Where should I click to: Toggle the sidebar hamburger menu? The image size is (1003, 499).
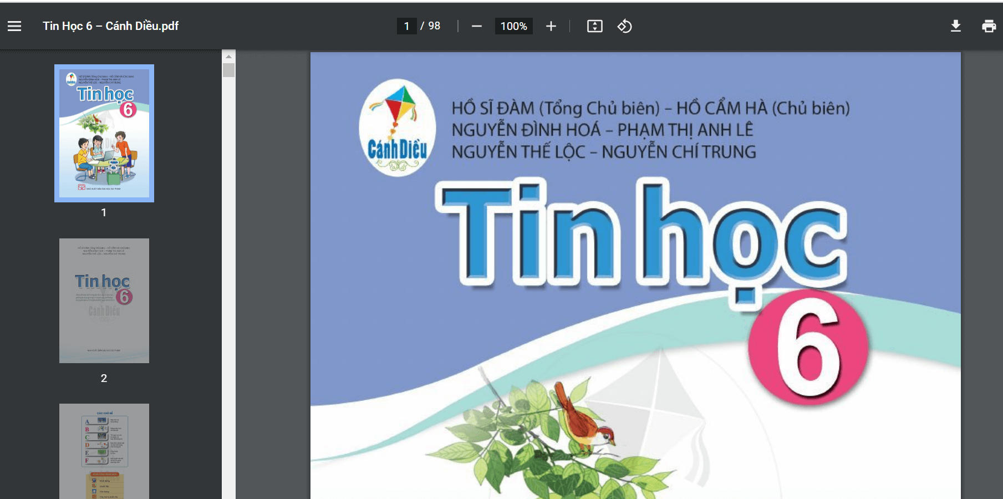14,26
